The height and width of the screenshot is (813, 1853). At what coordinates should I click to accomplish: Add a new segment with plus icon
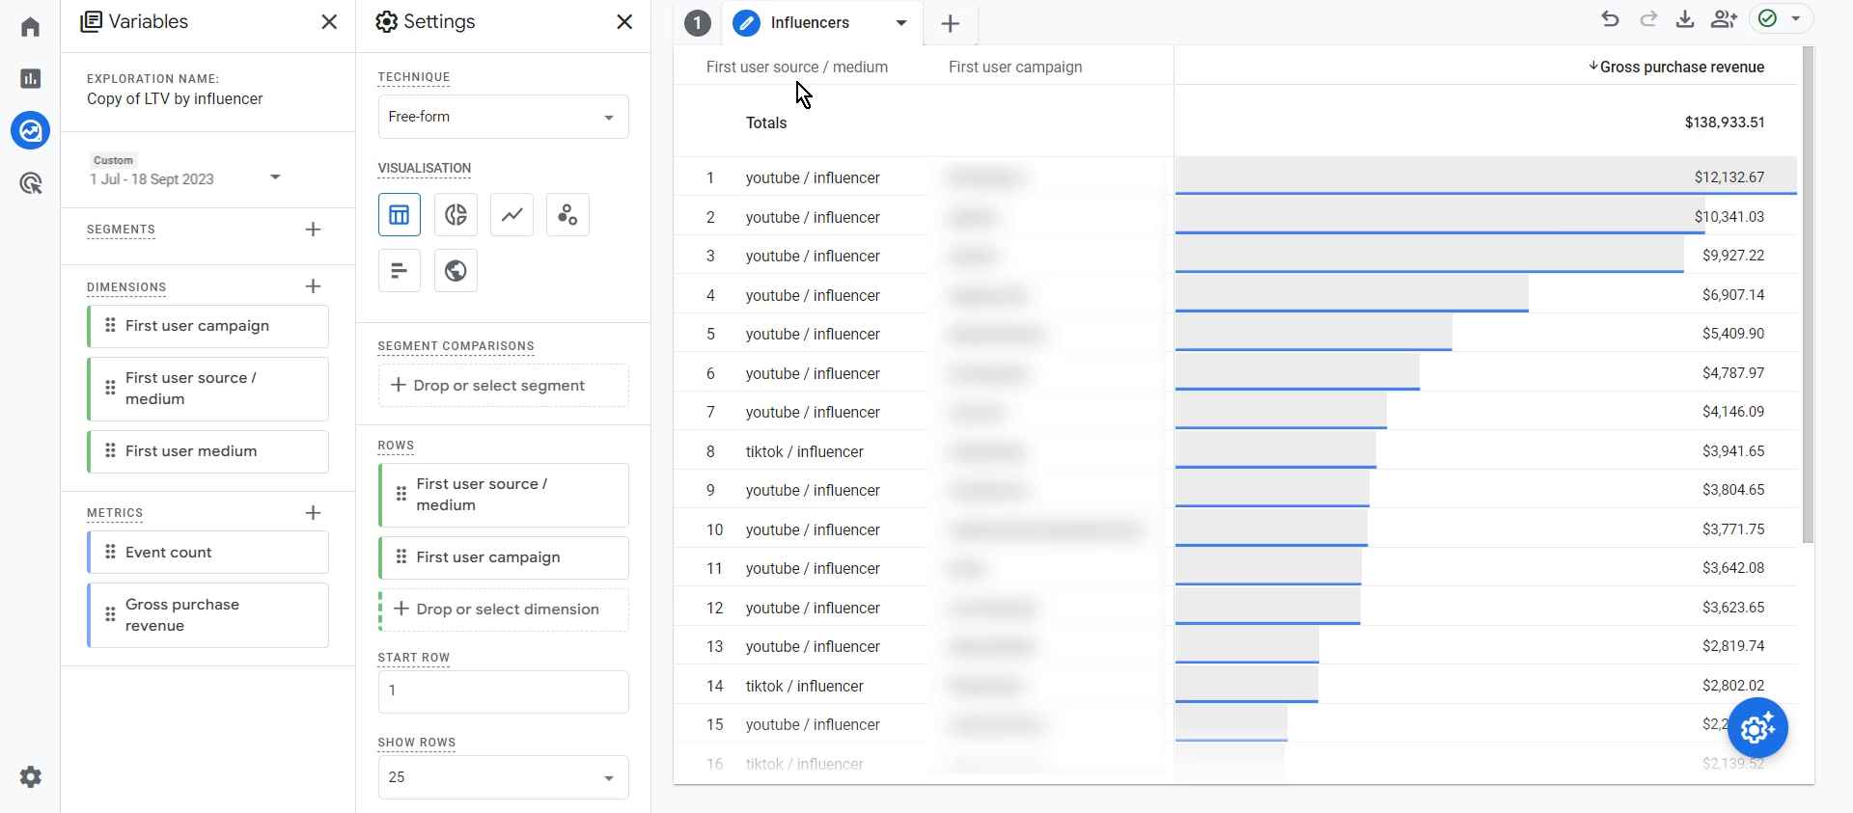click(x=313, y=230)
